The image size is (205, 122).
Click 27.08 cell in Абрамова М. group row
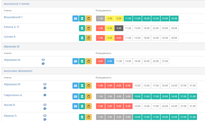click(165, 61)
